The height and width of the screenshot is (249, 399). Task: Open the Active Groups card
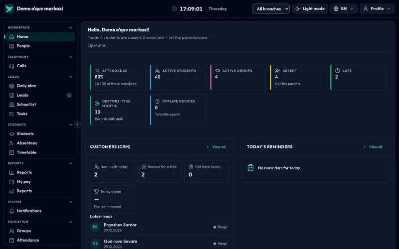(x=238, y=78)
